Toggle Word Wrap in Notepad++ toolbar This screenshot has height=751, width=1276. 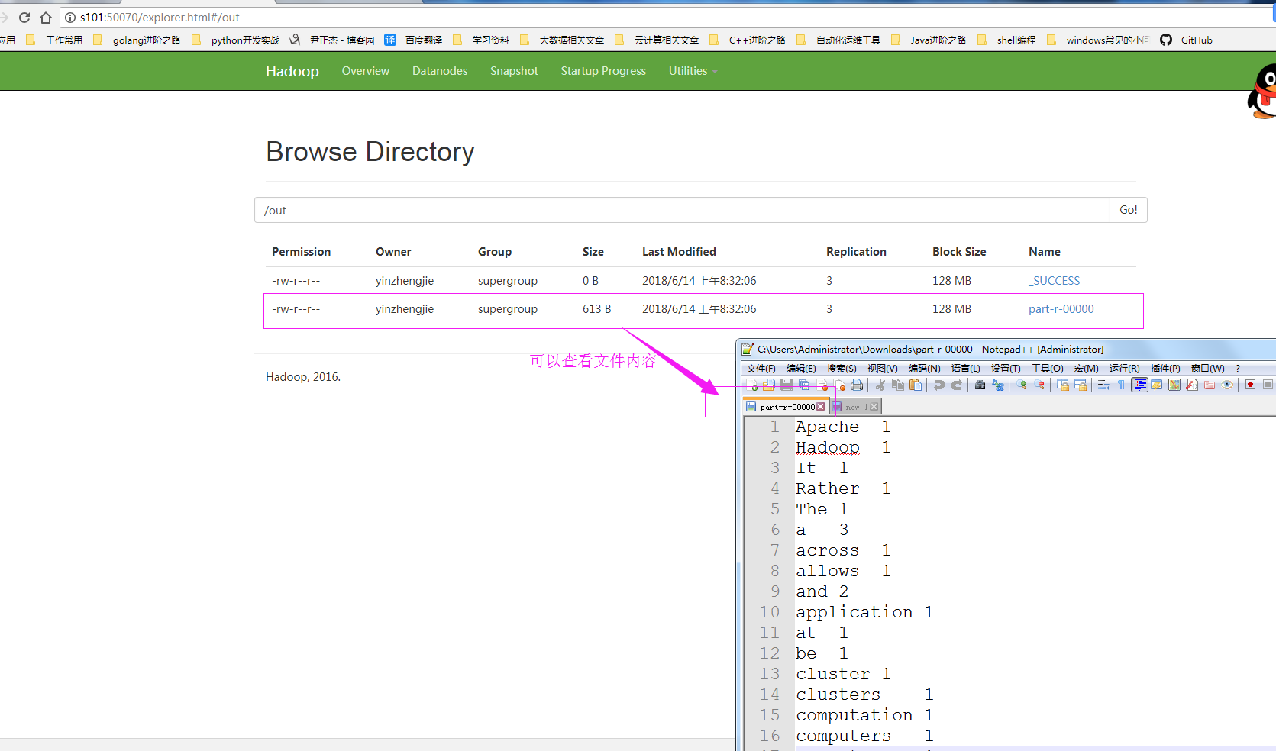pyautogui.click(x=1104, y=385)
